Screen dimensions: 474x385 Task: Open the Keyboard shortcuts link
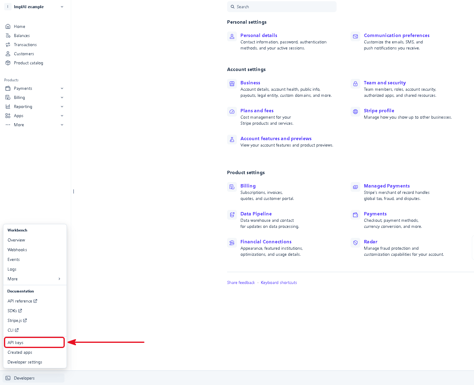pos(279,282)
